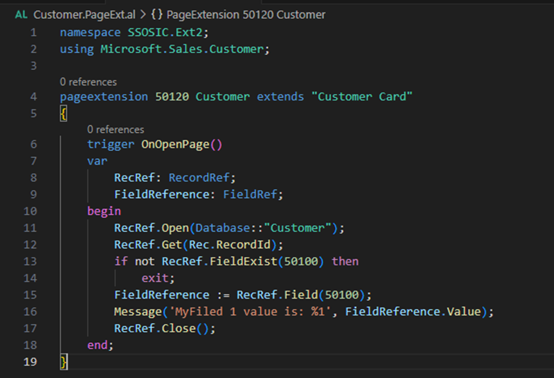
Task: Click the 'end' keyword on line 18
Action: [97, 345]
